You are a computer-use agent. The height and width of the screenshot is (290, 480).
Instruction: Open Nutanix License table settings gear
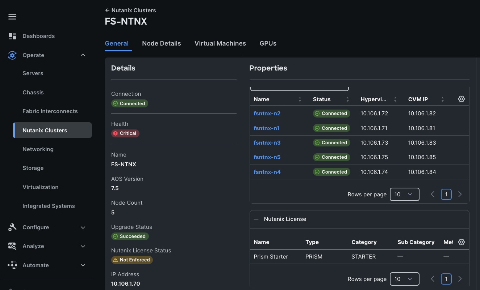(x=461, y=242)
